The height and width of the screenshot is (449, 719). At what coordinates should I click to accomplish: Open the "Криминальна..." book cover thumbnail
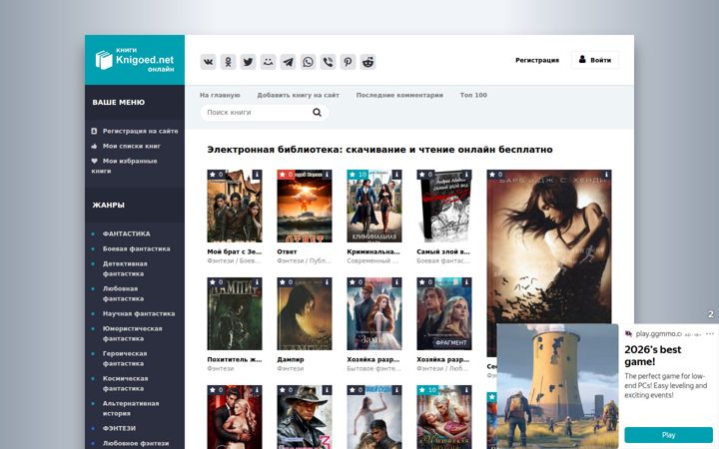pyautogui.click(x=374, y=207)
